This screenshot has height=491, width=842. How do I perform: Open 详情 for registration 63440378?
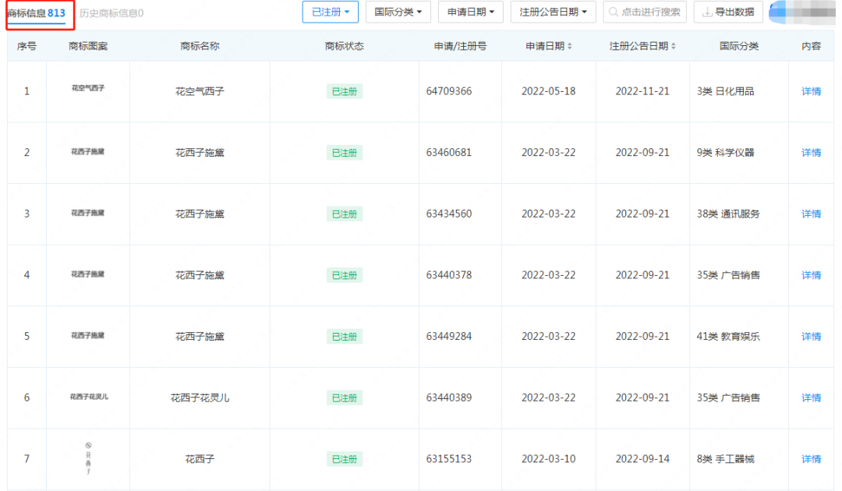[x=811, y=275]
